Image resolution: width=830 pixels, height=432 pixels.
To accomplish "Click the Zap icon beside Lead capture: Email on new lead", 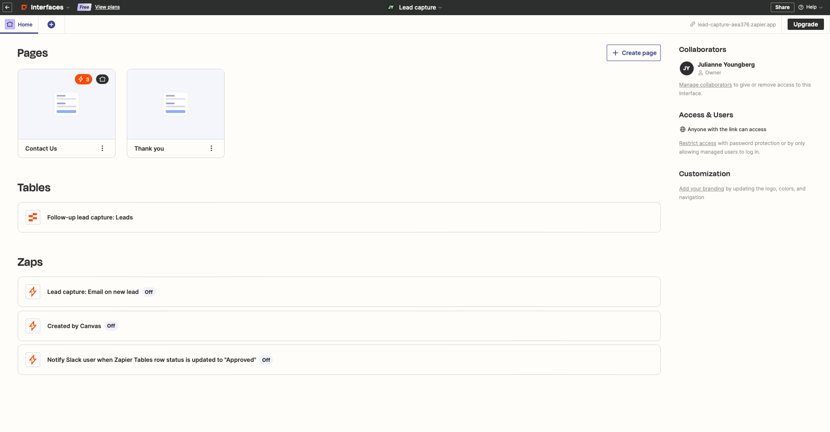I will pyautogui.click(x=32, y=291).
